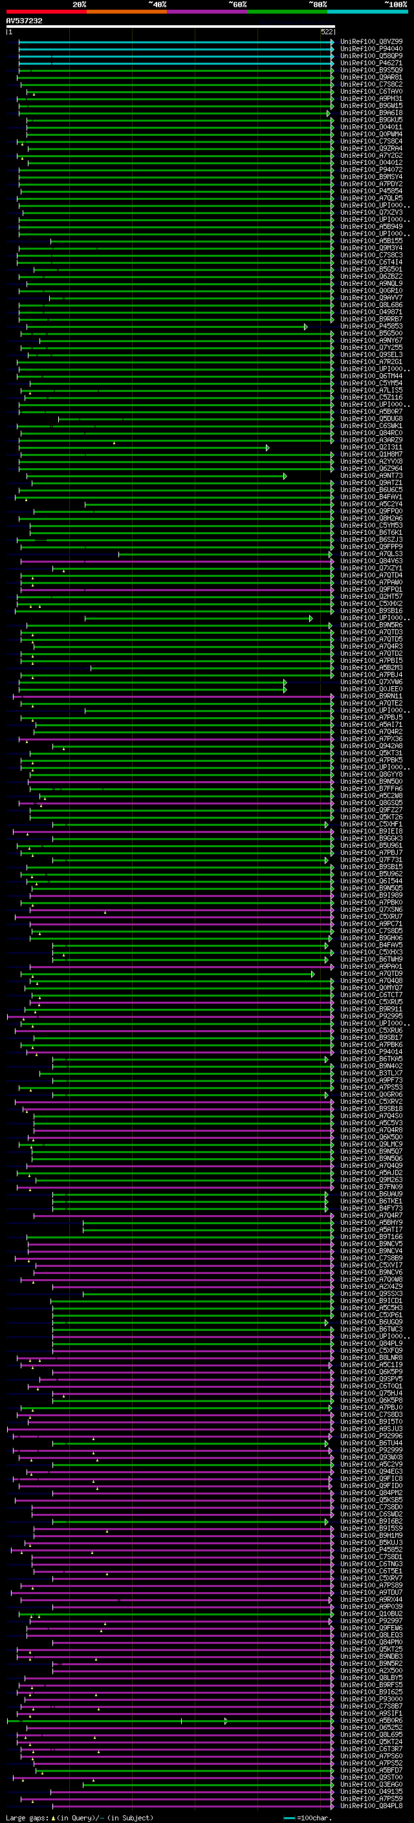414x1823 pixels.
Task: Select the UniRef100_Q7F731 label
Action: coord(371,860)
